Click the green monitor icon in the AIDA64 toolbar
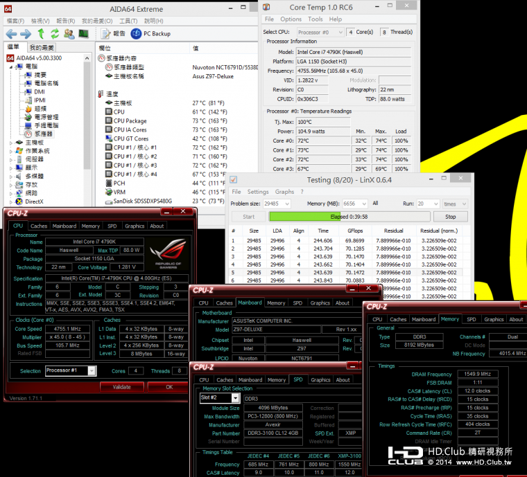The width and height of the screenshot is (527, 477). point(83,34)
